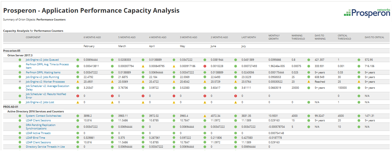Click the warning triangle in Context Switches/sec June cell

[205, 116]
